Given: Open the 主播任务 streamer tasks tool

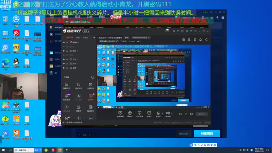Looking at the screenshot, I should [90, 86].
